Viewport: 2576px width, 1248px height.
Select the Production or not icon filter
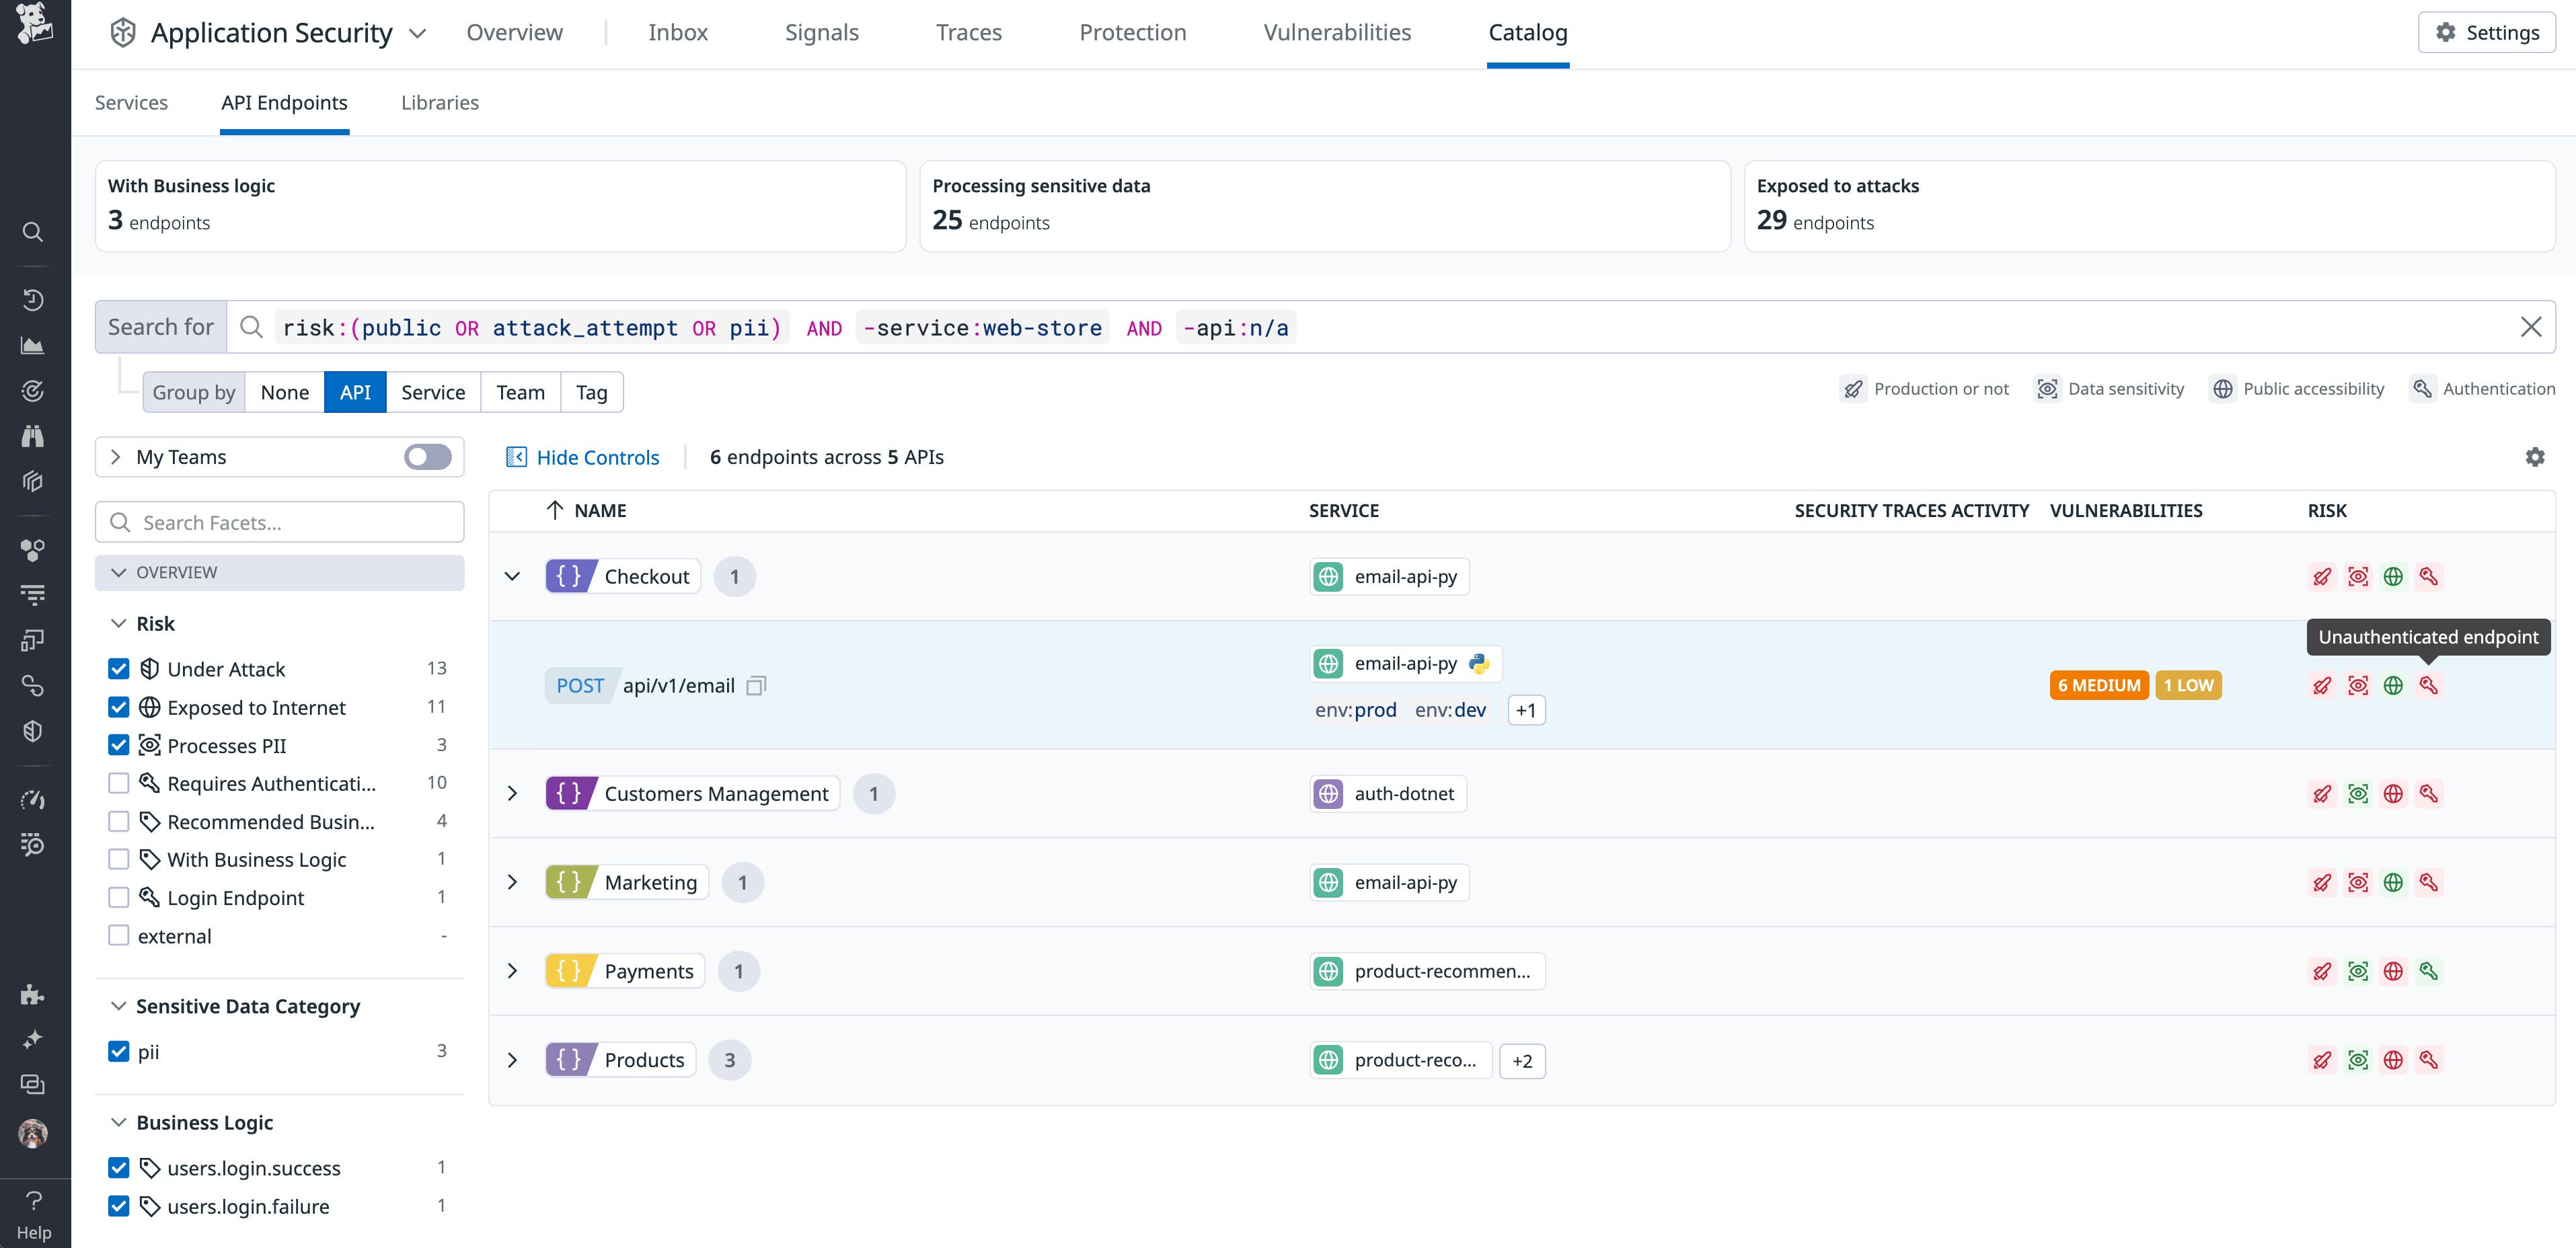click(x=1855, y=389)
